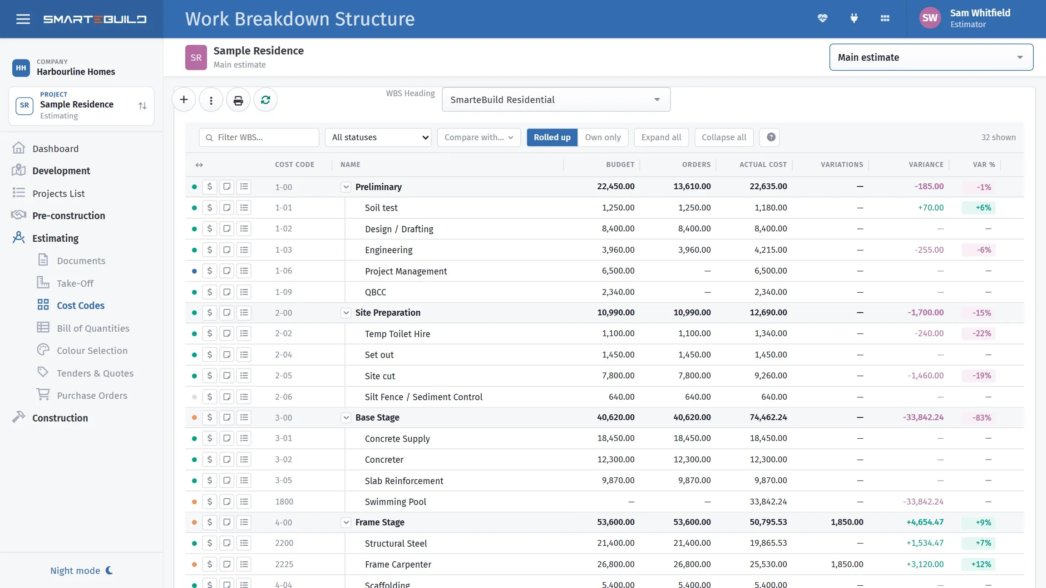Open the apps grid icon in header

tap(885, 19)
